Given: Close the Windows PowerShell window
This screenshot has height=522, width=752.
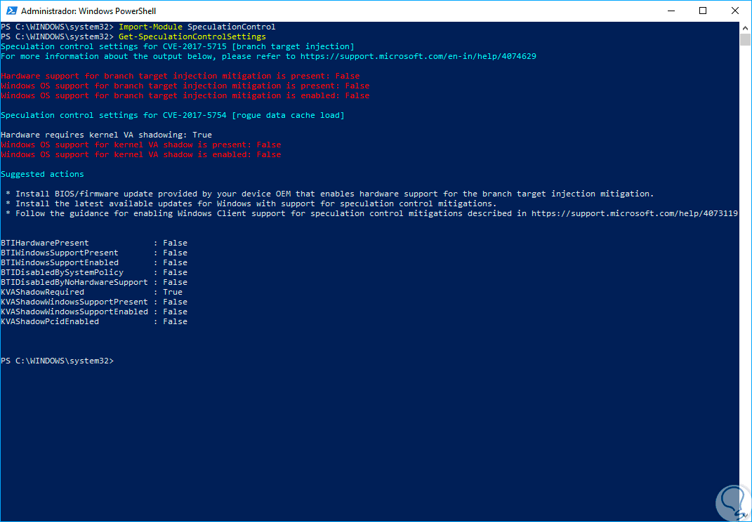Looking at the screenshot, I should [x=735, y=11].
